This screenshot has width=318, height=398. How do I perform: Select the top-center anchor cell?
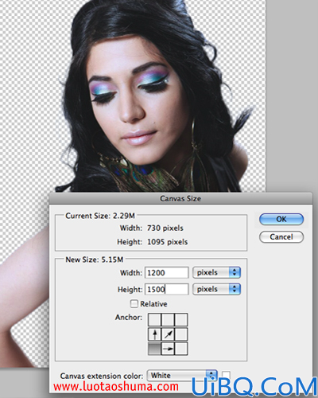pos(168,319)
